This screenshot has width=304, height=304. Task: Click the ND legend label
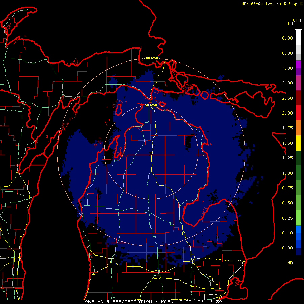click(290, 263)
